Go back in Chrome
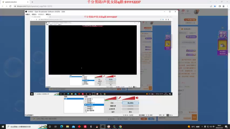The width and height of the screenshot is (230, 129). 3,6
